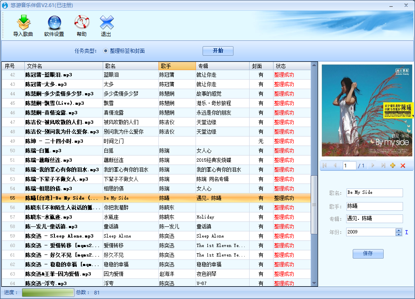Click the next cover arrow
415x299 pixels.
pyautogui.click(x=373, y=165)
